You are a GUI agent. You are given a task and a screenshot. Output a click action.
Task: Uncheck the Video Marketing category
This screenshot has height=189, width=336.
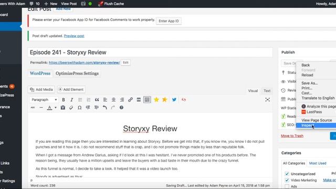pyautogui.click(x=287, y=180)
